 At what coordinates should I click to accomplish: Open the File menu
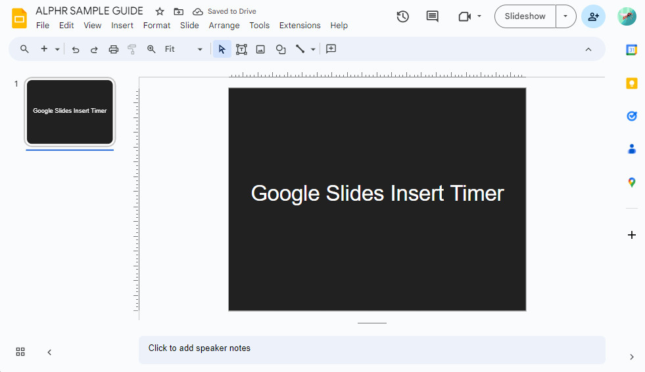coord(43,26)
